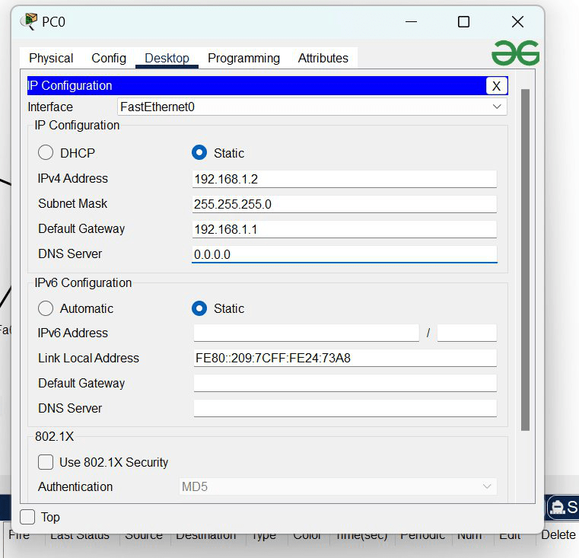Click the Delete button in background window
579x558 pixels.
[558, 535]
